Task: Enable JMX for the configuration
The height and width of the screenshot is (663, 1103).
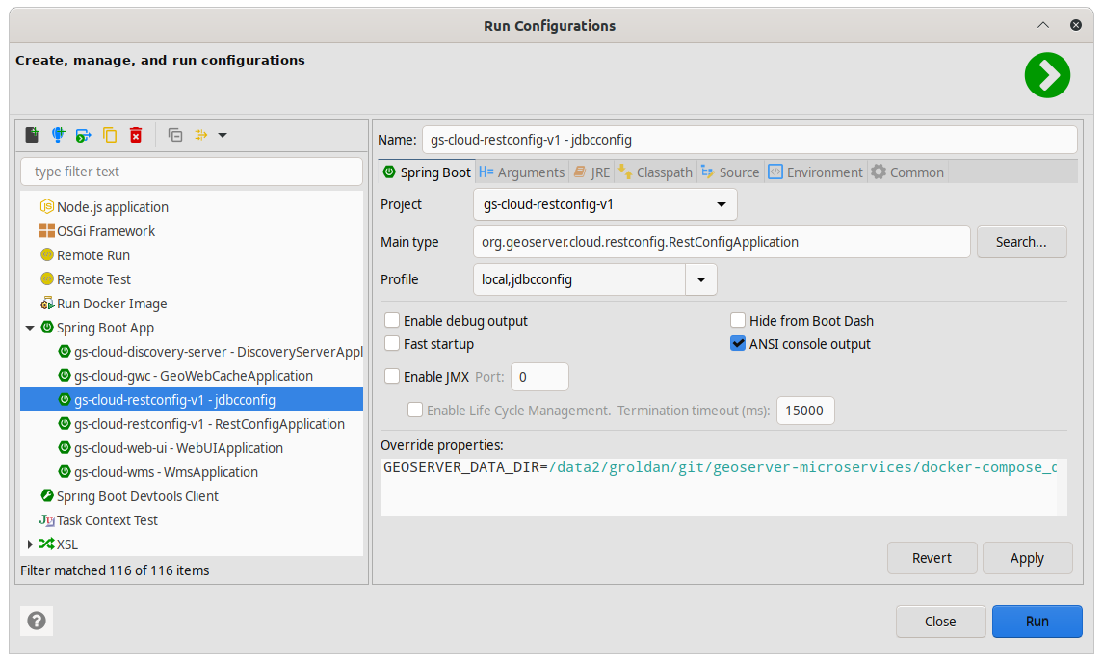Action: coord(392,376)
